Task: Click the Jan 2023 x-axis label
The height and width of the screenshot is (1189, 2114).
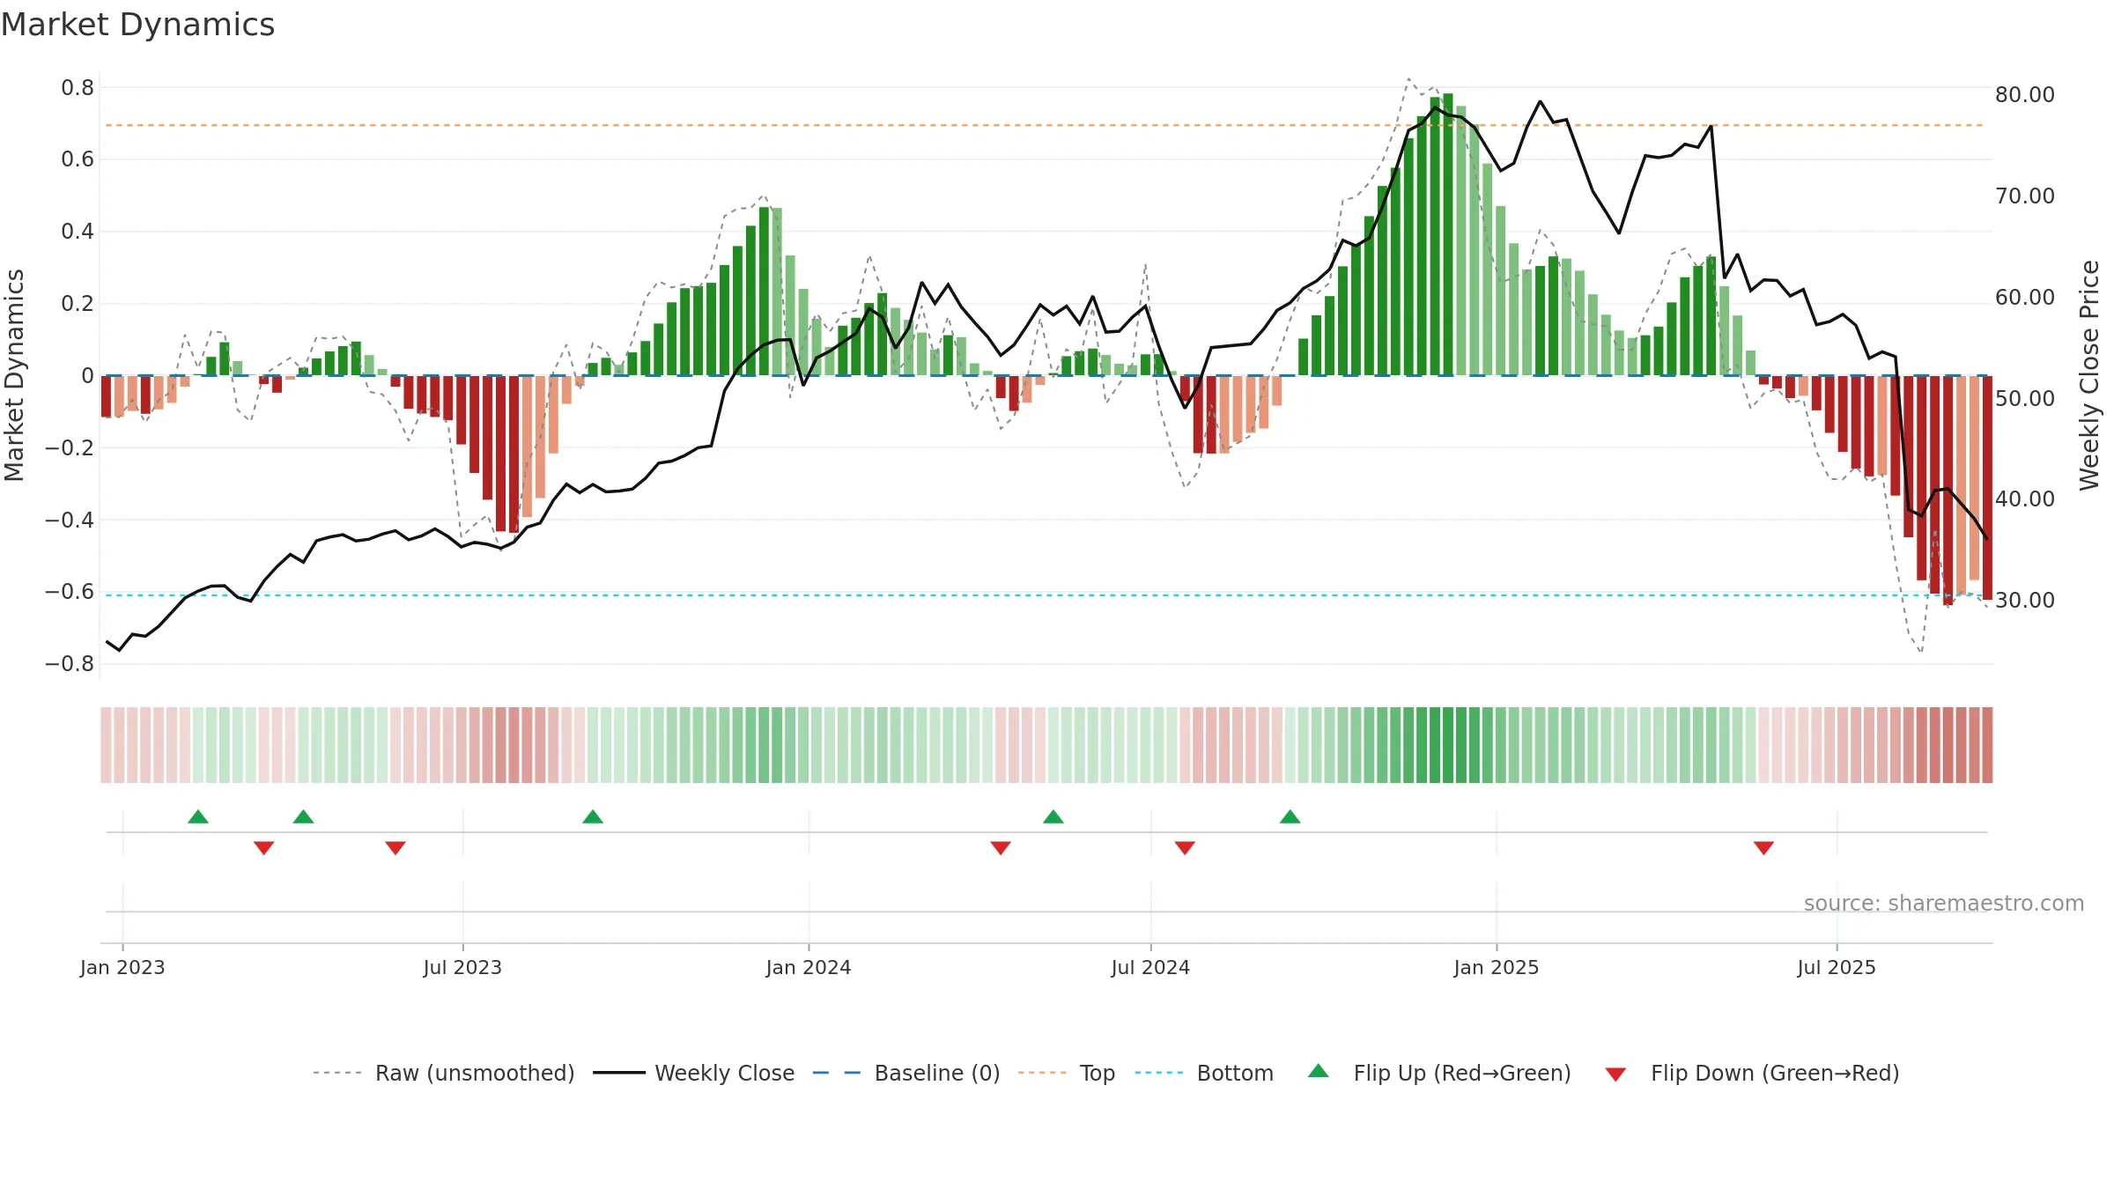Action: [x=122, y=967]
